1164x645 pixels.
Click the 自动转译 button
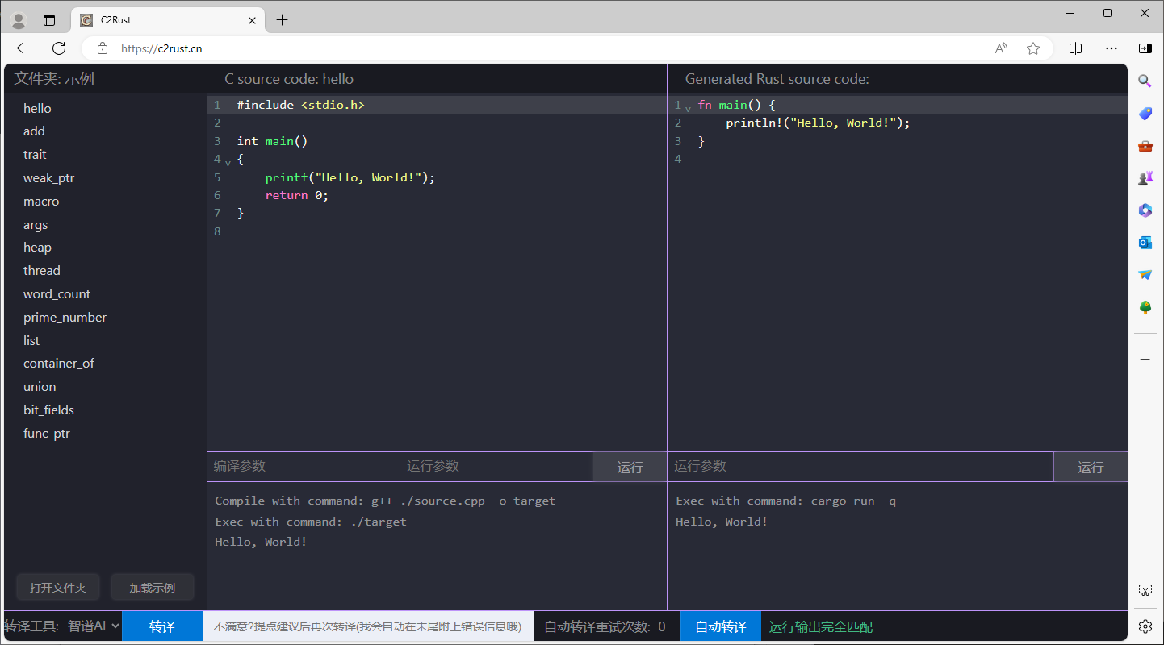click(721, 626)
